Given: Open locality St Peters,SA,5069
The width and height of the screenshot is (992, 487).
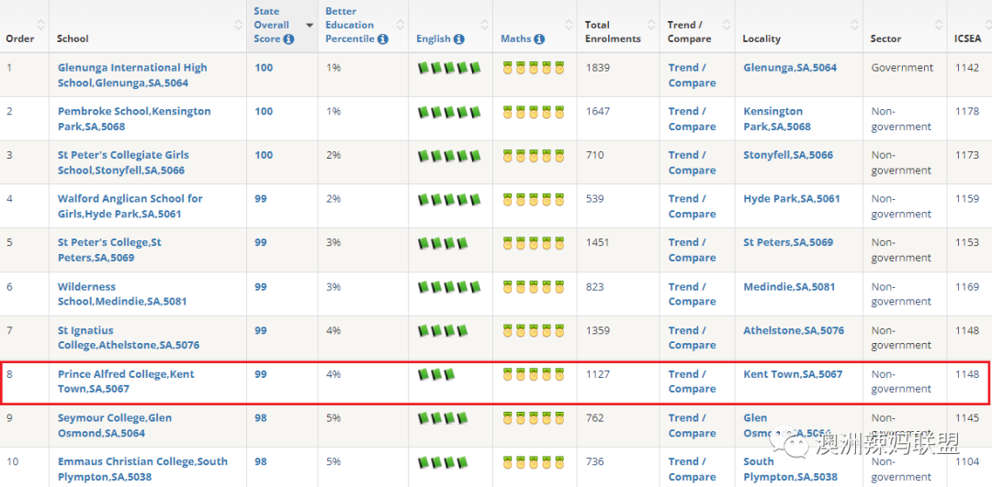Looking at the screenshot, I should point(788,242).
